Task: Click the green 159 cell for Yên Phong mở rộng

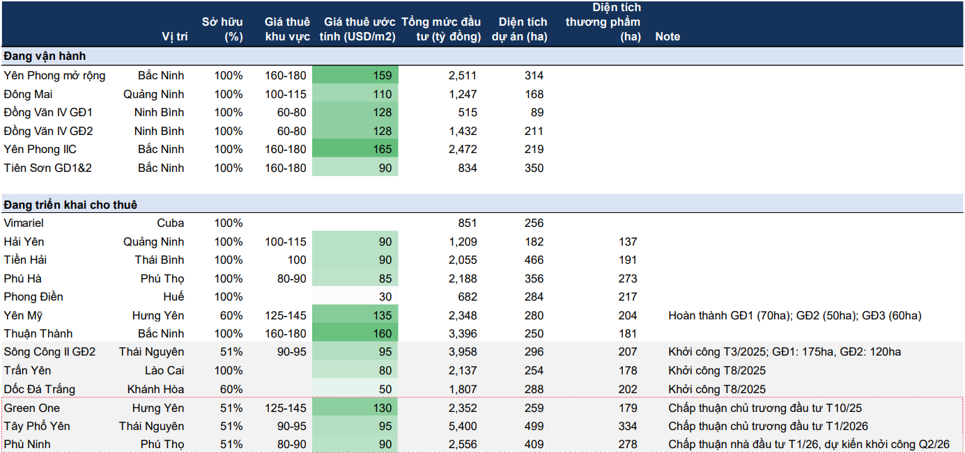Action: tap(355, 76)
